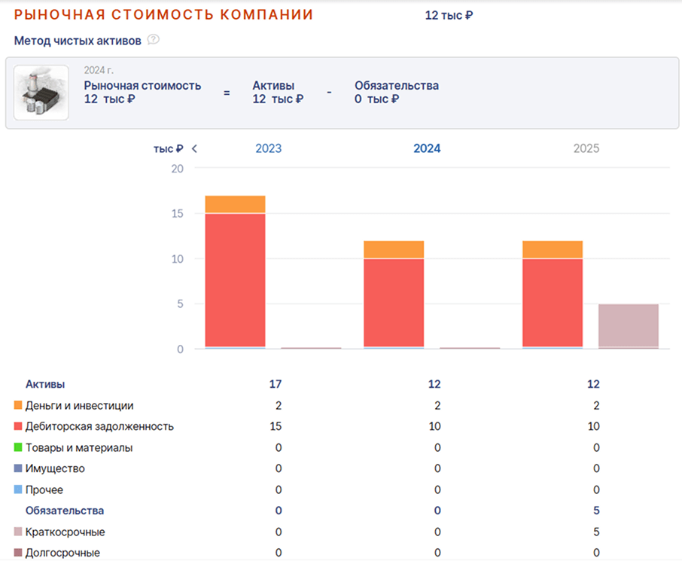Click the 2023 red receivables bar segment
This screenshot has height=561, width=682.
236,280
